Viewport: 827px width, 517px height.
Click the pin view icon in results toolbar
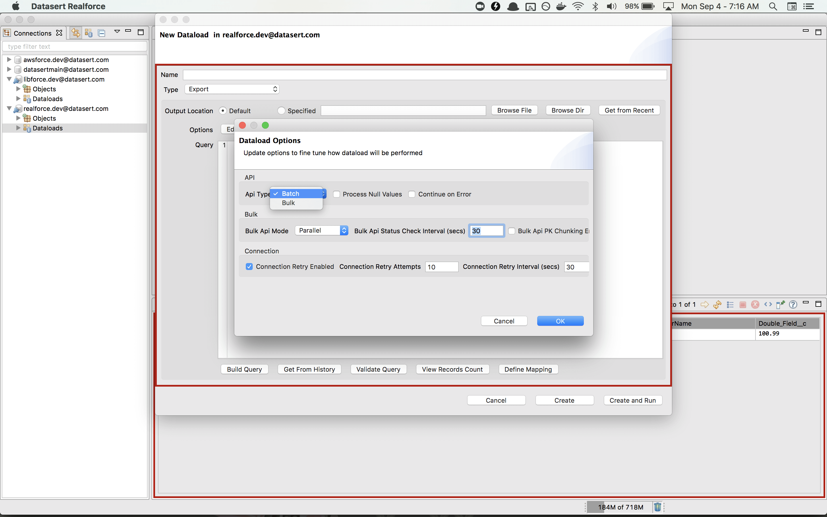coord(780,304)
